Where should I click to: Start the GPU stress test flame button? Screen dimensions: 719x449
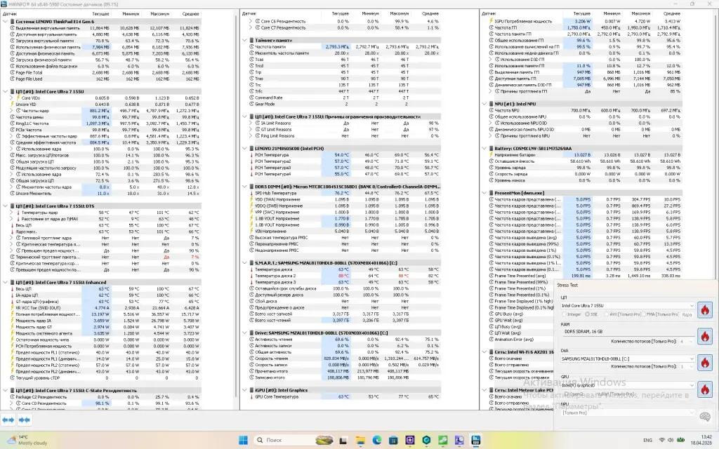[704, 388]
